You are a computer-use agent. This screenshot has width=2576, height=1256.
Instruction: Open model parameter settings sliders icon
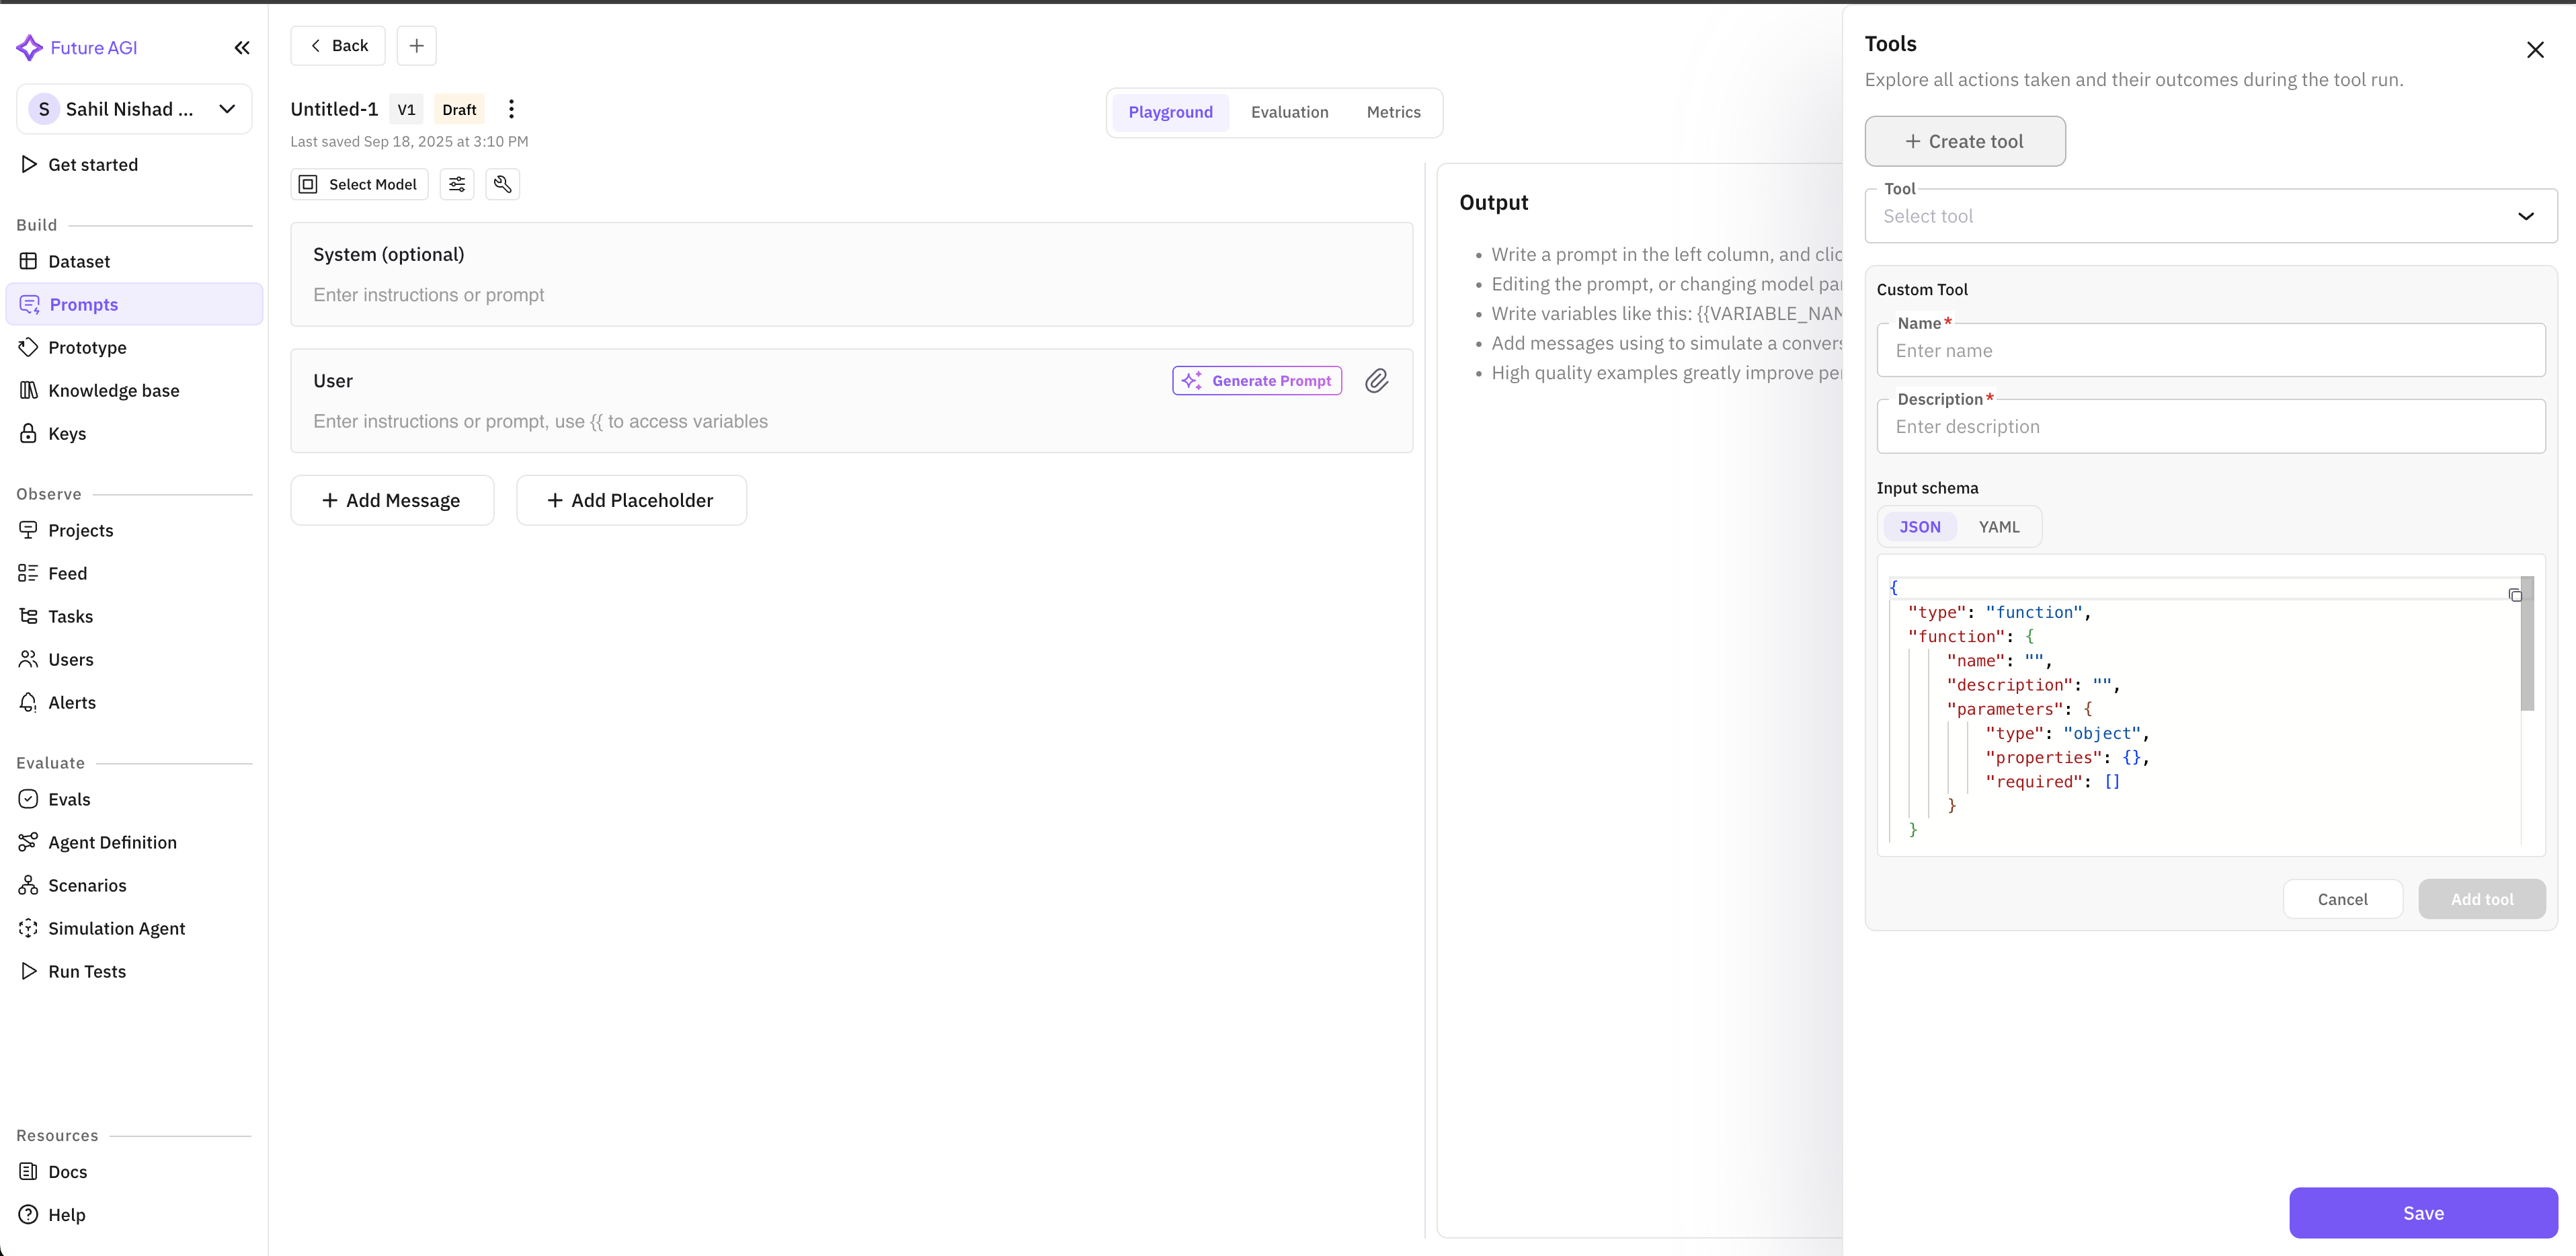coord(457,184)
